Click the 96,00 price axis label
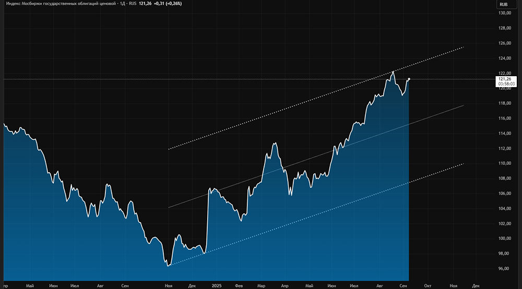 pos(505,268)
